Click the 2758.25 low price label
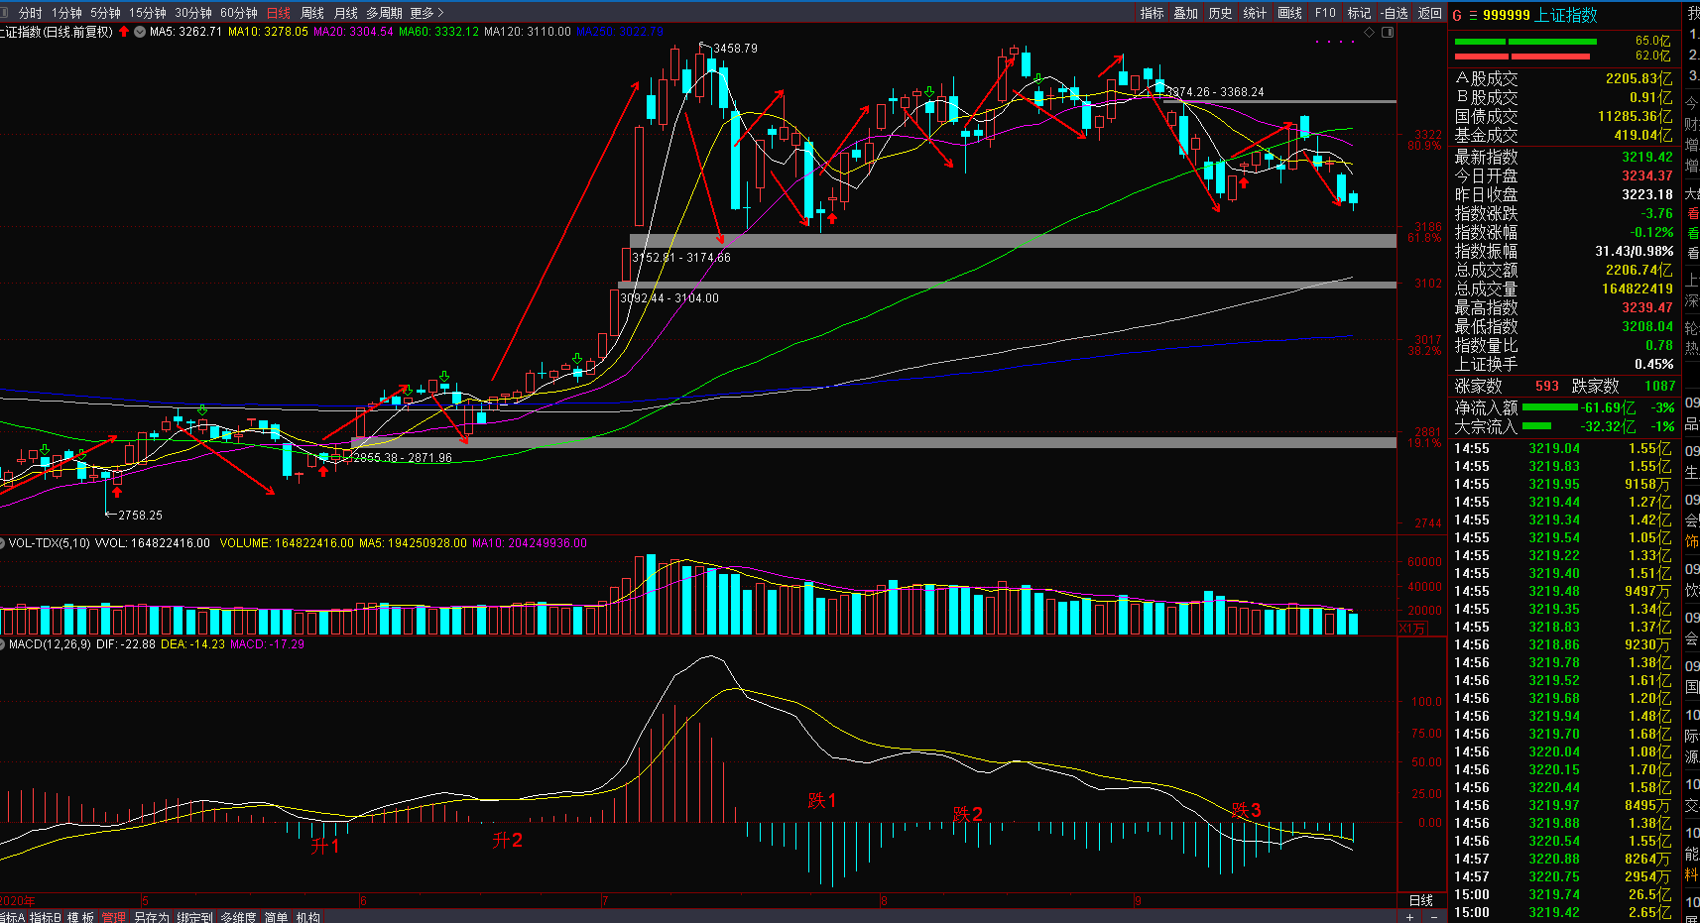The height and width of the screenshot is (923, 1700). tap(140, 515)
